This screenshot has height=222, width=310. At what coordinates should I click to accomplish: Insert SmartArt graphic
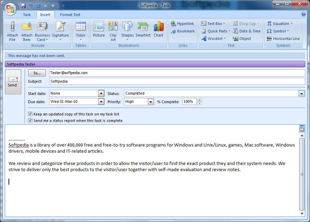click(x=143, y=30)
